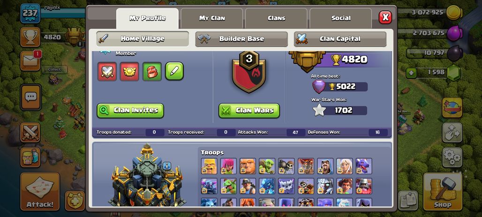Screen dimensions: 482x217
Task: Select the Clan Capital view
Action: point(340,39)
